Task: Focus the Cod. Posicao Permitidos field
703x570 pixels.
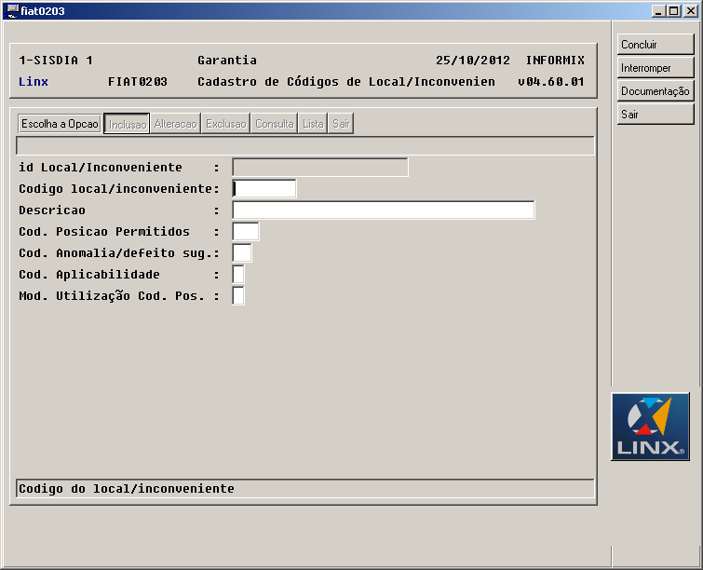Action: (245, 231)
